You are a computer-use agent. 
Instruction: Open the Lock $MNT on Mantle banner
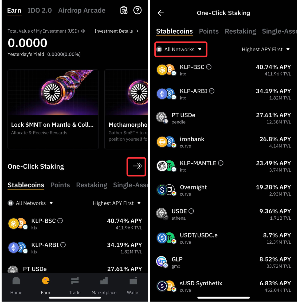point(53,109)
